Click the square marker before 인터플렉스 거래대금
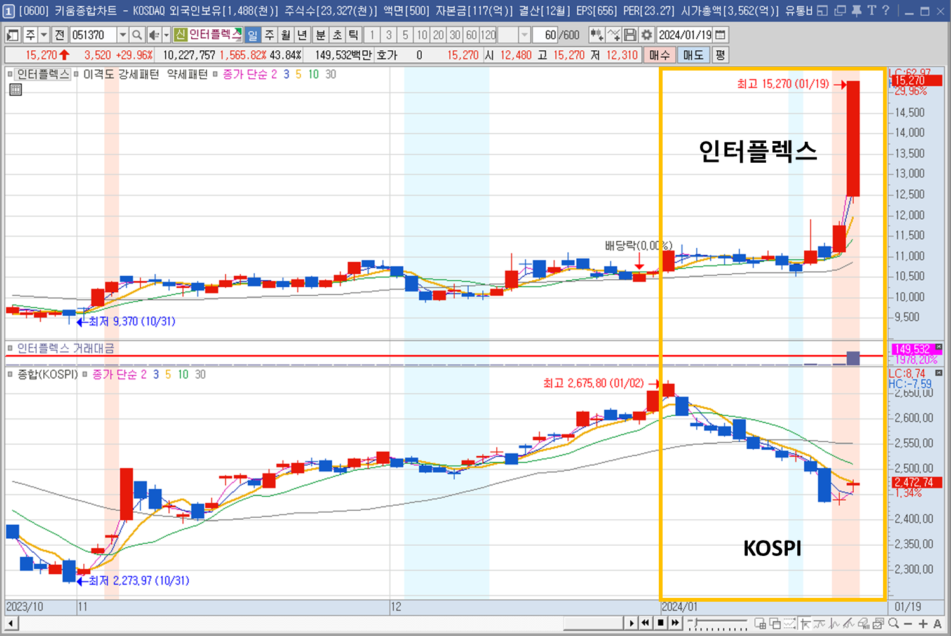 pyautogui.click(x=10, y=348)
